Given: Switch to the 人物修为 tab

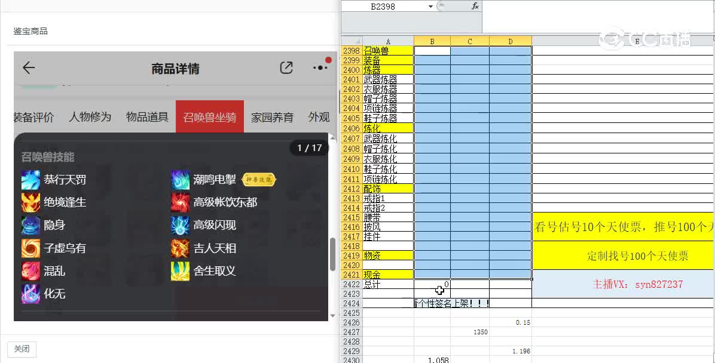Looking at the screenshot, I should (x=90, y=117).
